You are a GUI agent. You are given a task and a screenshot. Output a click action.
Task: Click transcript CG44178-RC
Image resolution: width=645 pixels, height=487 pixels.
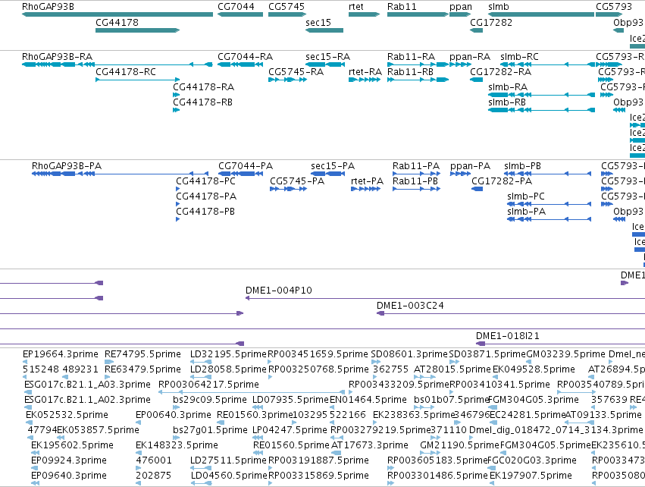click(x=137, y=80)
